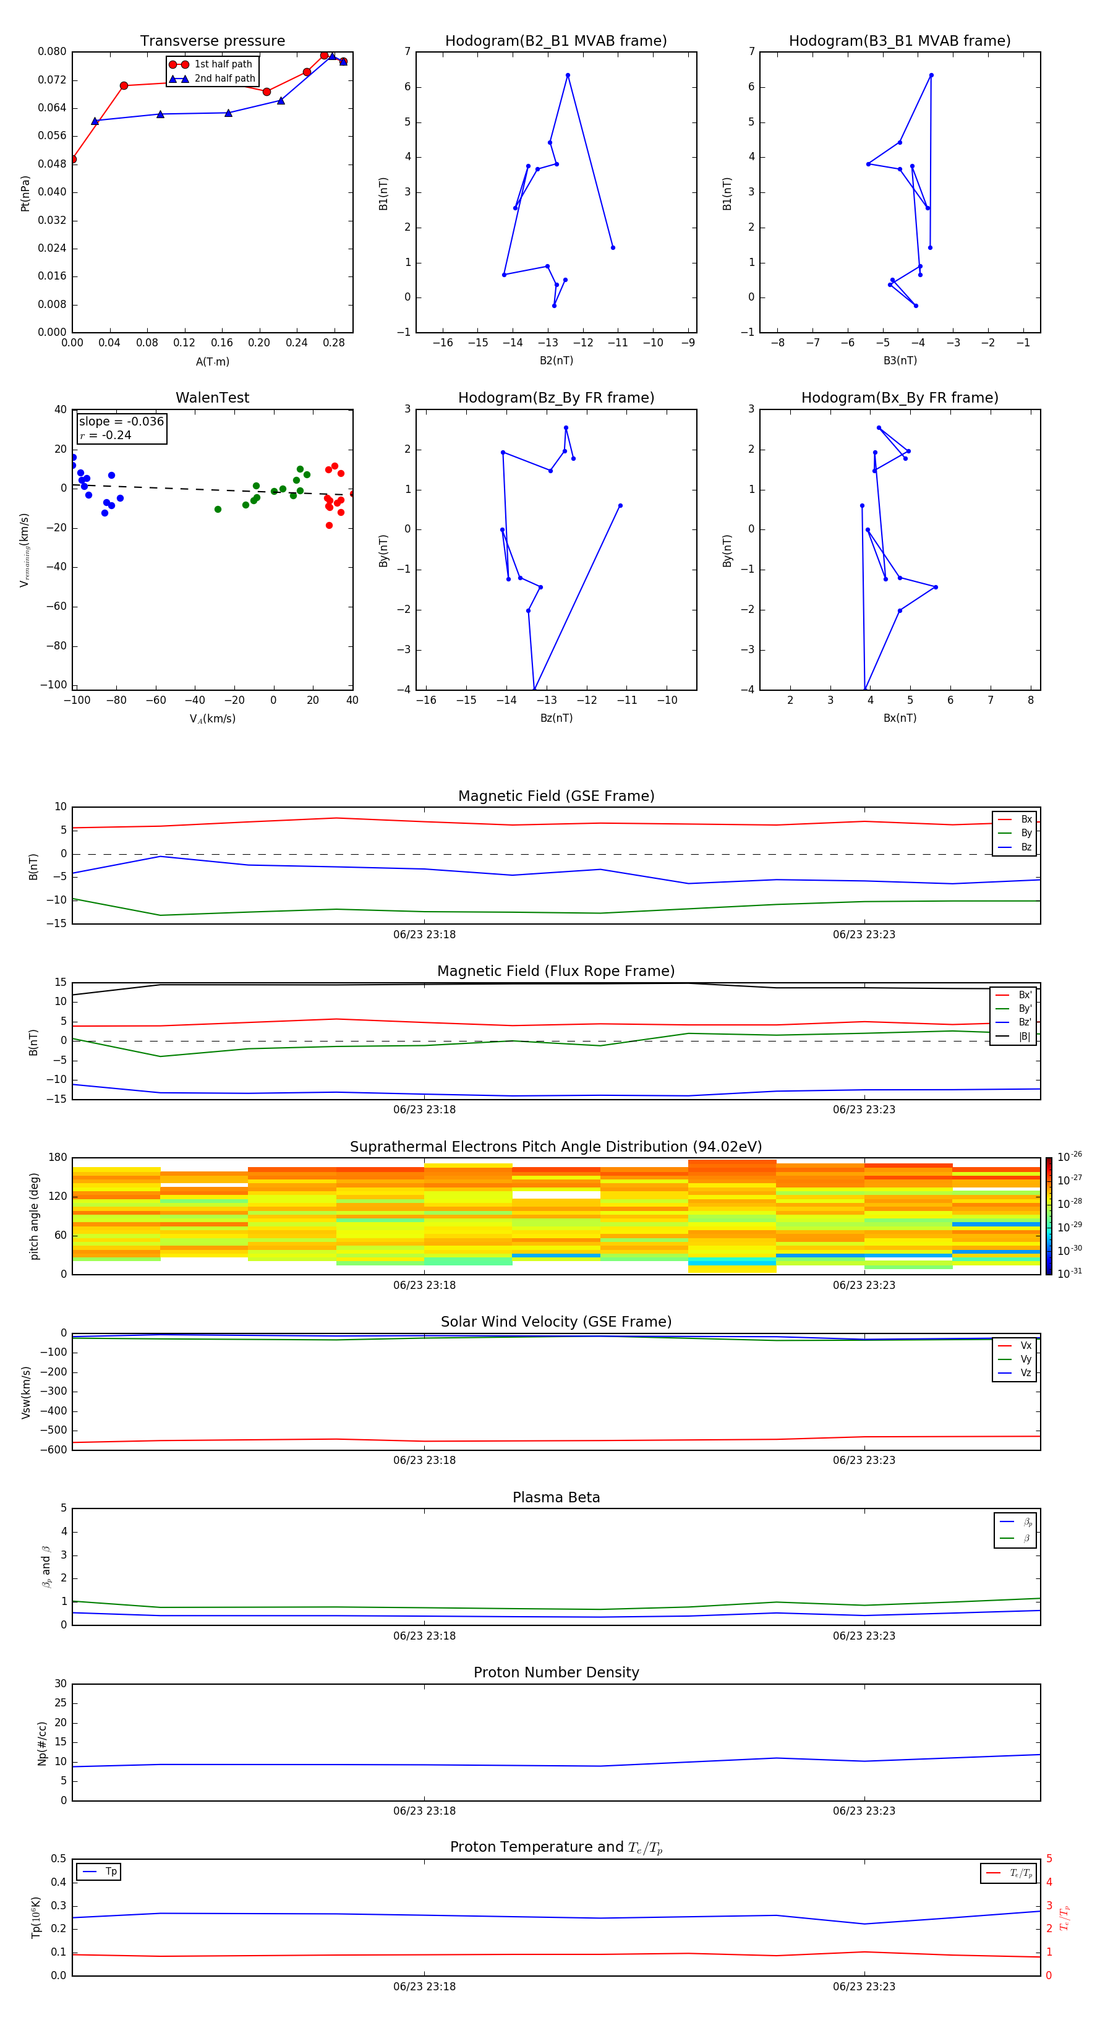Click the 'Magnetic Field (Flux Rope Frame)' title
This screenshot has width=1113, height=2041.
(556, 972)
